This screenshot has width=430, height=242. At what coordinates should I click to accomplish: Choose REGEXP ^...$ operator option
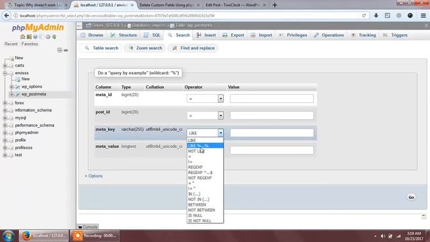click(x=205, y=173)
